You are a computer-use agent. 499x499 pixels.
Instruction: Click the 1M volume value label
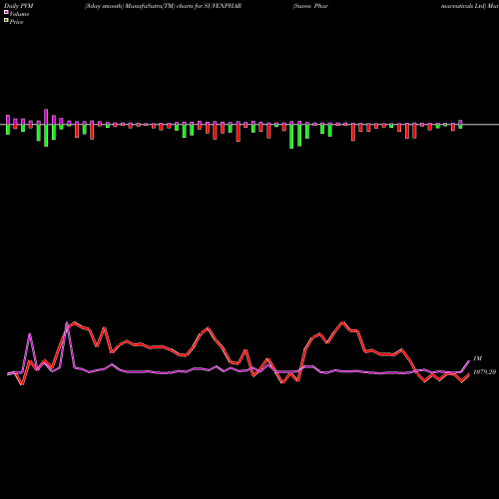477,358
